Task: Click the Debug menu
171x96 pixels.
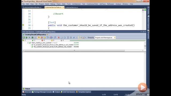Action: tap(53, 4)
